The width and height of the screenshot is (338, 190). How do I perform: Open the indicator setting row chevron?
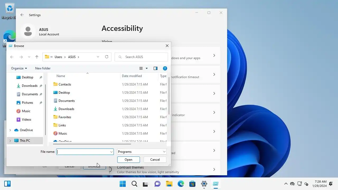pos(214,112)
